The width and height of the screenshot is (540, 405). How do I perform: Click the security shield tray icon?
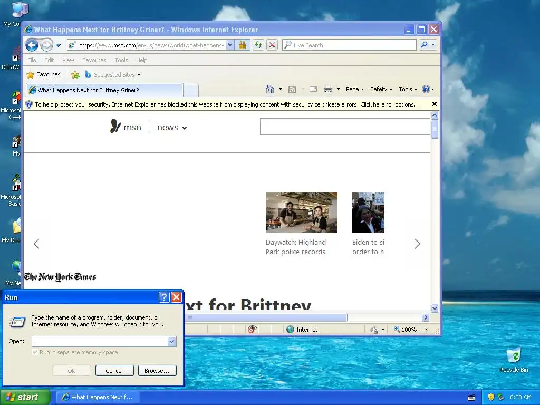click(x=491, y=397)
